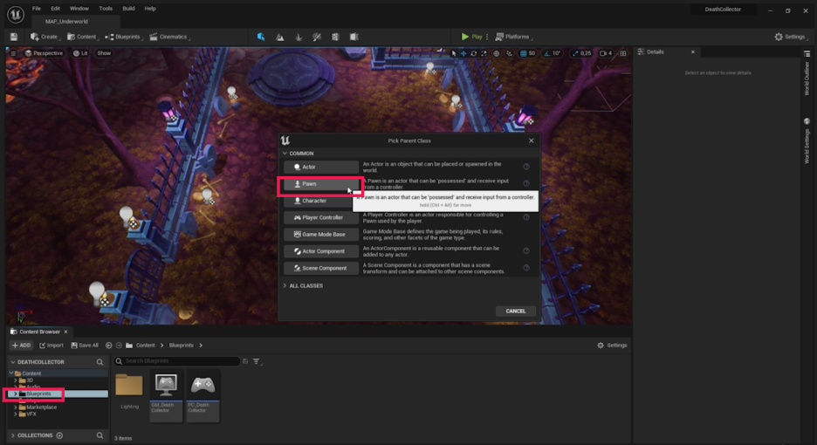Cancel the Pick Parent Class dialog
The height and width of the screenshot is (445, 817).
click(515, 311)
